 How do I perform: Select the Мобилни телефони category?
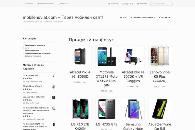pos(33,56)
